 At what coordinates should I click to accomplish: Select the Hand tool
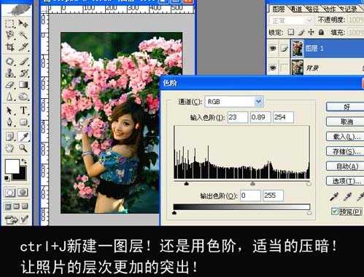tap(10, 148)
